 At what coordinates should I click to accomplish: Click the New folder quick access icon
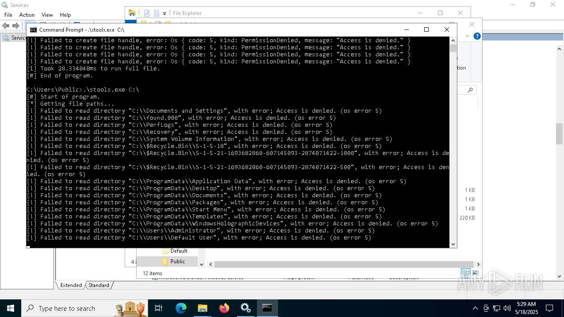pos(156,13)
